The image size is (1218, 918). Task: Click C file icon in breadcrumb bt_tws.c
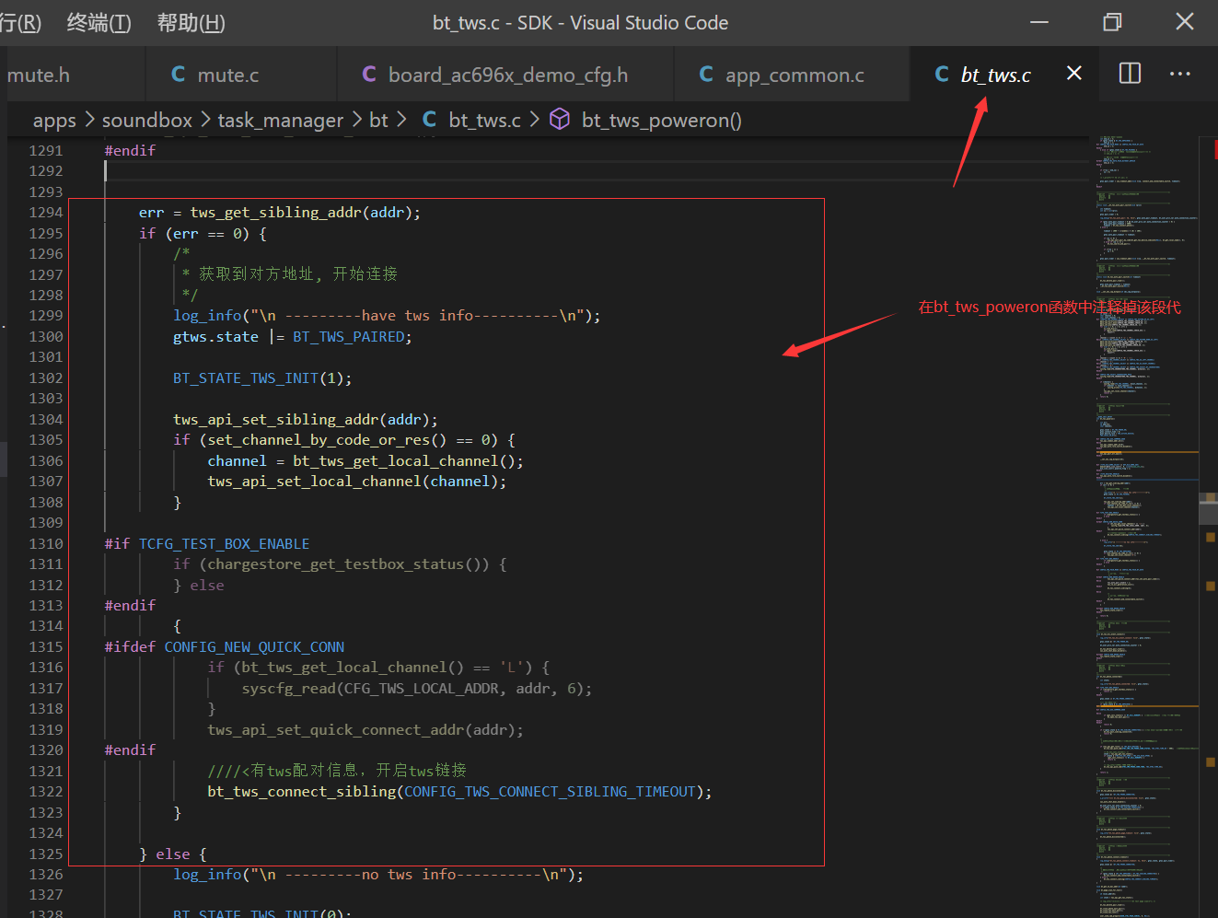(429, 119)
